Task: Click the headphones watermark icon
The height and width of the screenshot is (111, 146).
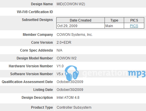Action: click(x=72, y=73)
